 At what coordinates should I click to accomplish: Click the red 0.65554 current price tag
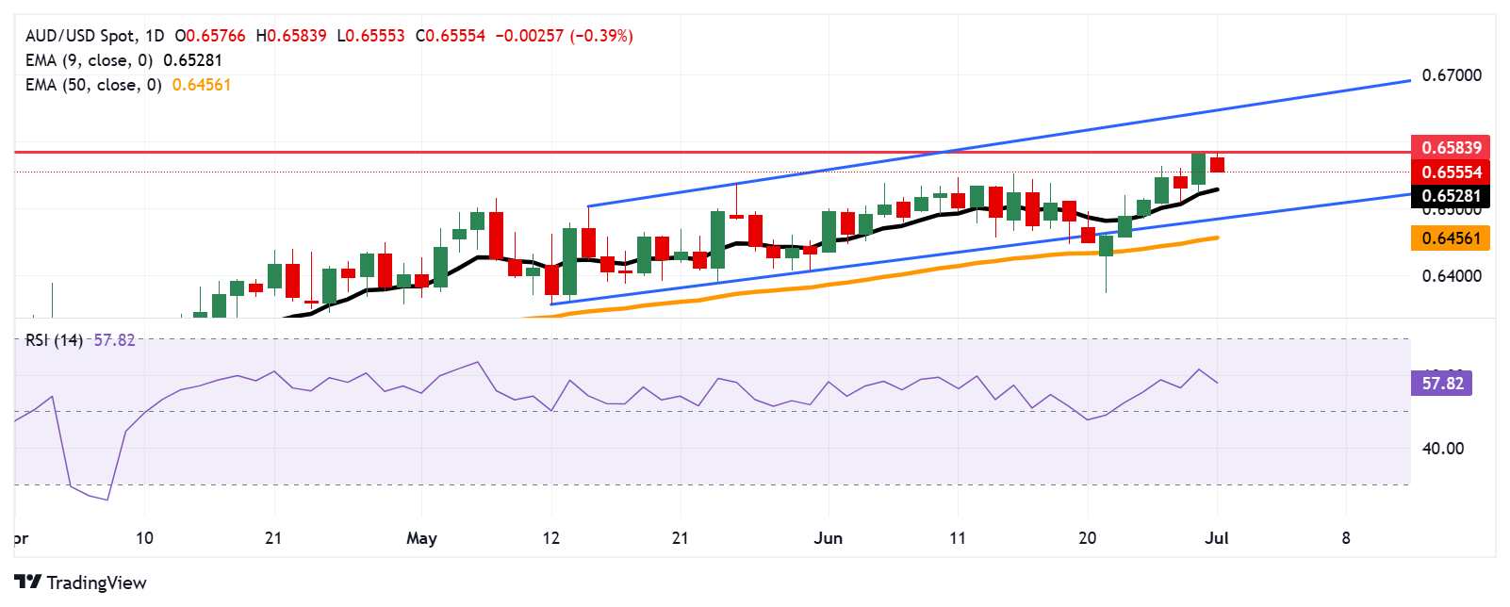[1451, 172]
